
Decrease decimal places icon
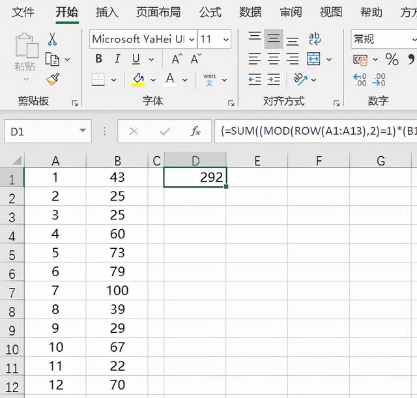(379, 79)
